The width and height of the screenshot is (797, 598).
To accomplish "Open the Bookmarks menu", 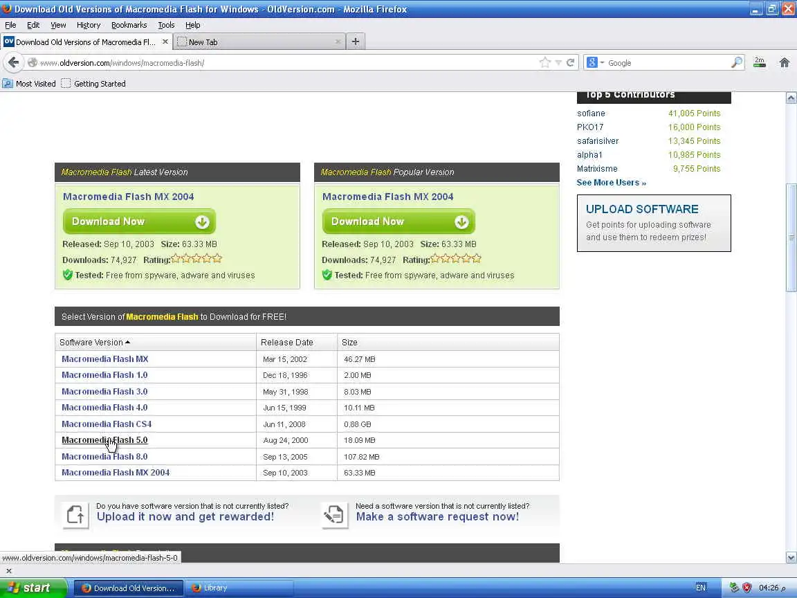I will coord(129,25).
